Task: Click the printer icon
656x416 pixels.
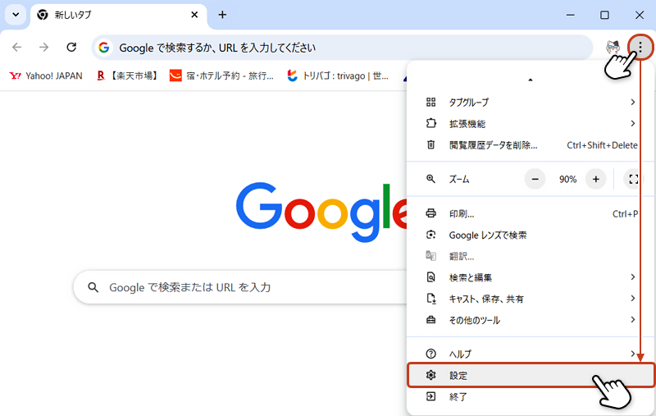Action: coord(431,213)
